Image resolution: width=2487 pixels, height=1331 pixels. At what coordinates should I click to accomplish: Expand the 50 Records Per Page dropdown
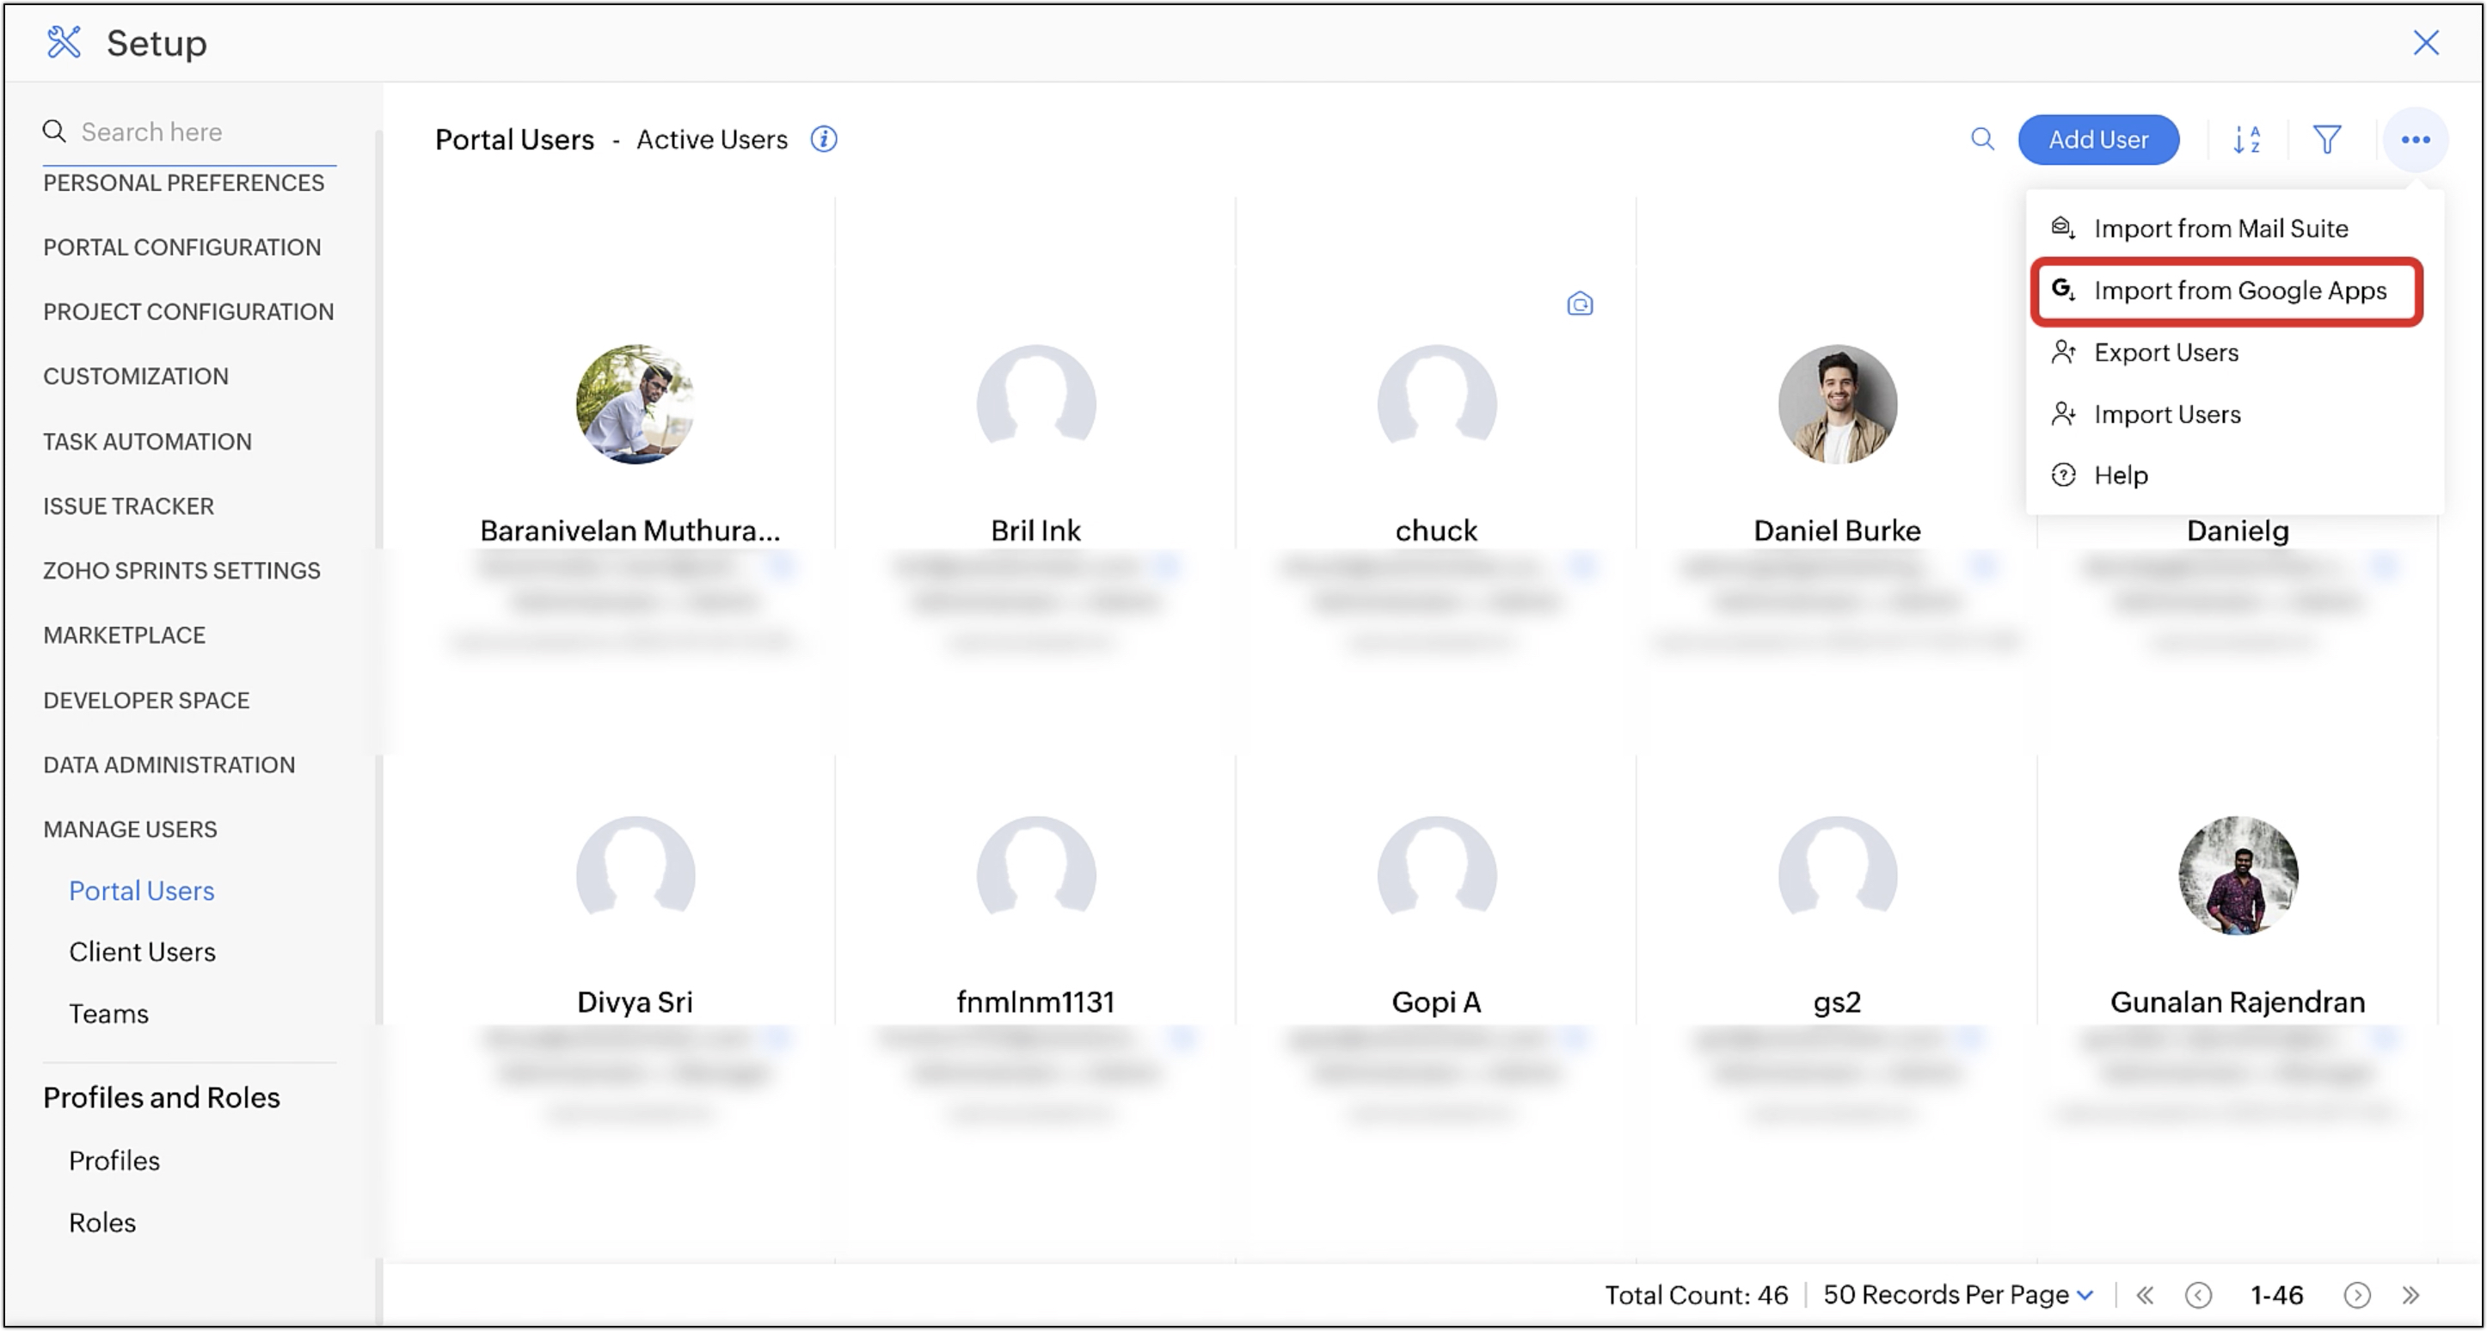[x=1958, y=1294]
